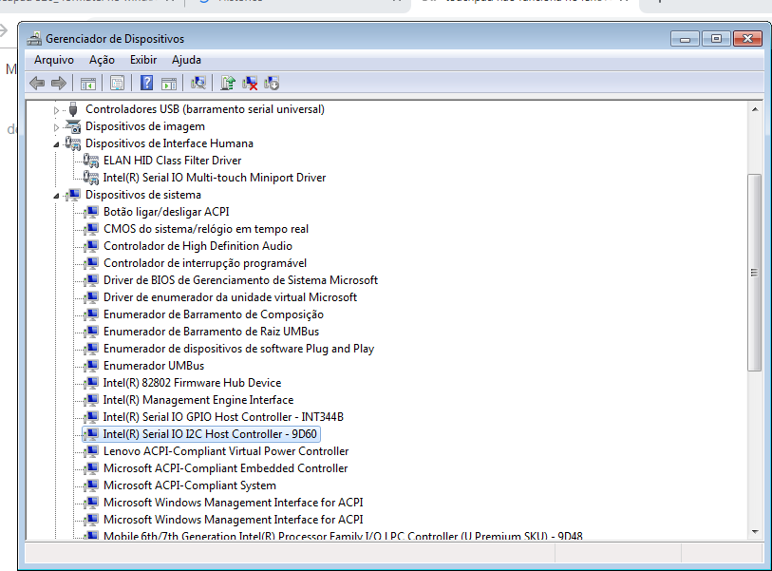The image size is (772, 571).
Task: Click the blue Help question mark icon
Action: 147,83
